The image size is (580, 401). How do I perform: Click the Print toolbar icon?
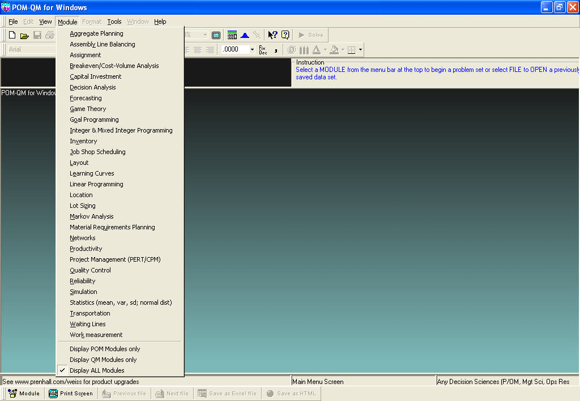click(50, 35)
